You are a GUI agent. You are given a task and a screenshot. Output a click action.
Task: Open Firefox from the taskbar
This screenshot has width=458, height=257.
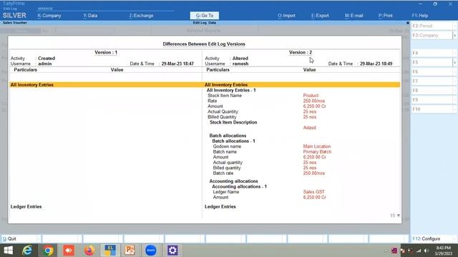click(x=89, y=251)
